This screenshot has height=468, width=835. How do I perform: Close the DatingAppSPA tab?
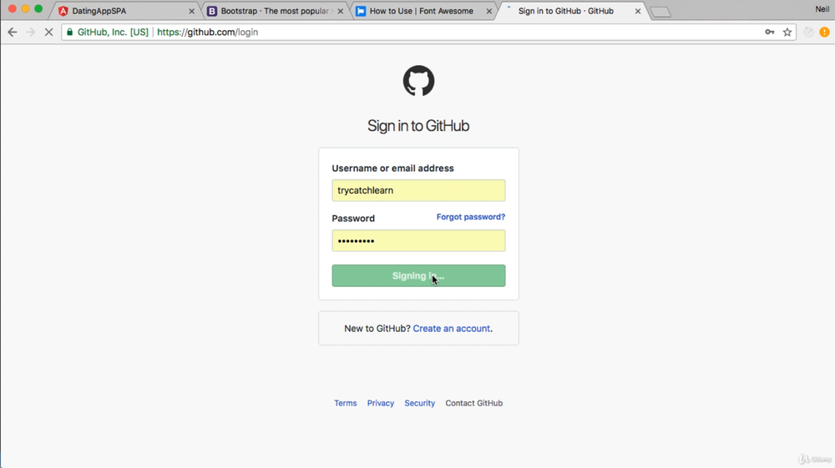coord(192,11)
